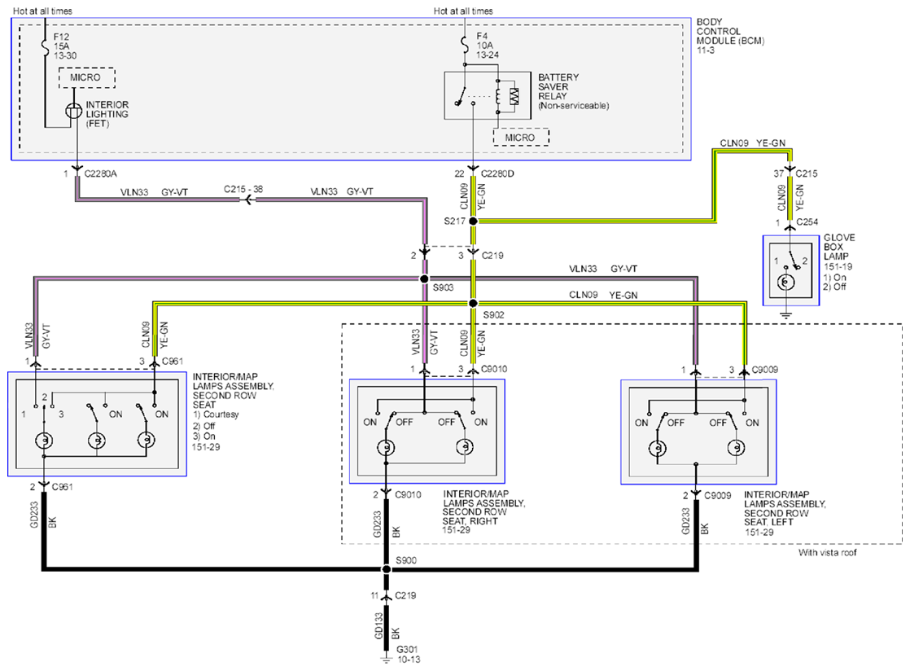Select the S217 splice dot
Viewport: 910px width, 671px height.
click(x=473, y=221)
